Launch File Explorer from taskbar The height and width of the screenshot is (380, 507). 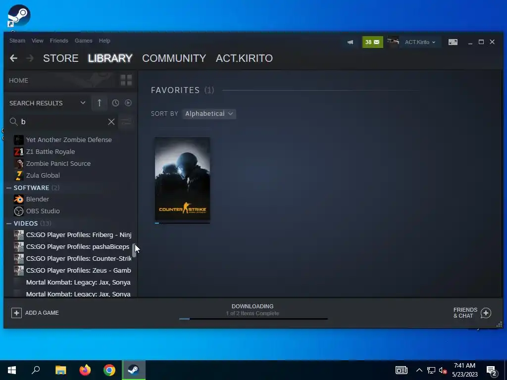[60, 370]
